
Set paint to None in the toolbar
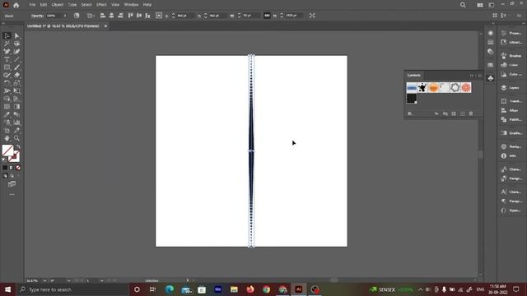point(18,168)
